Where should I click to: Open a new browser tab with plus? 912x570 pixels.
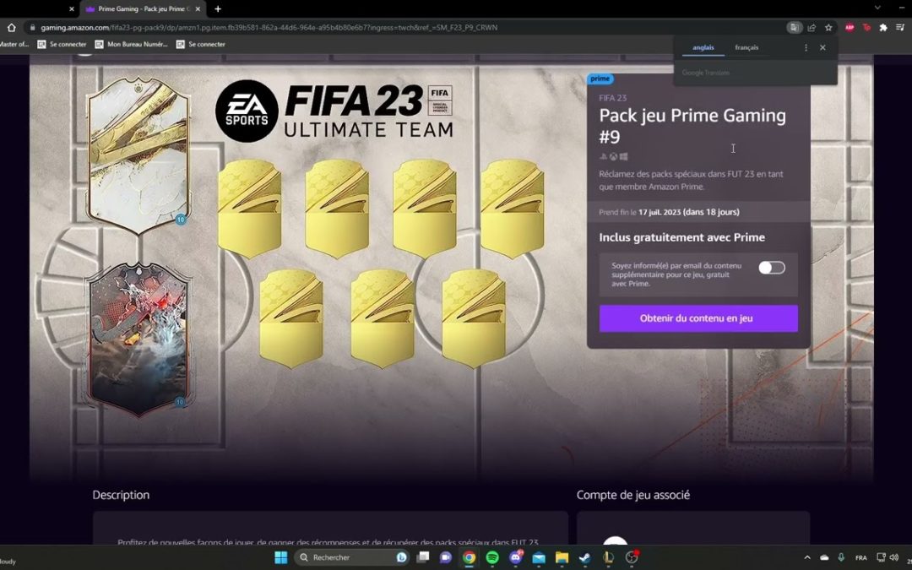coord(218,8)
